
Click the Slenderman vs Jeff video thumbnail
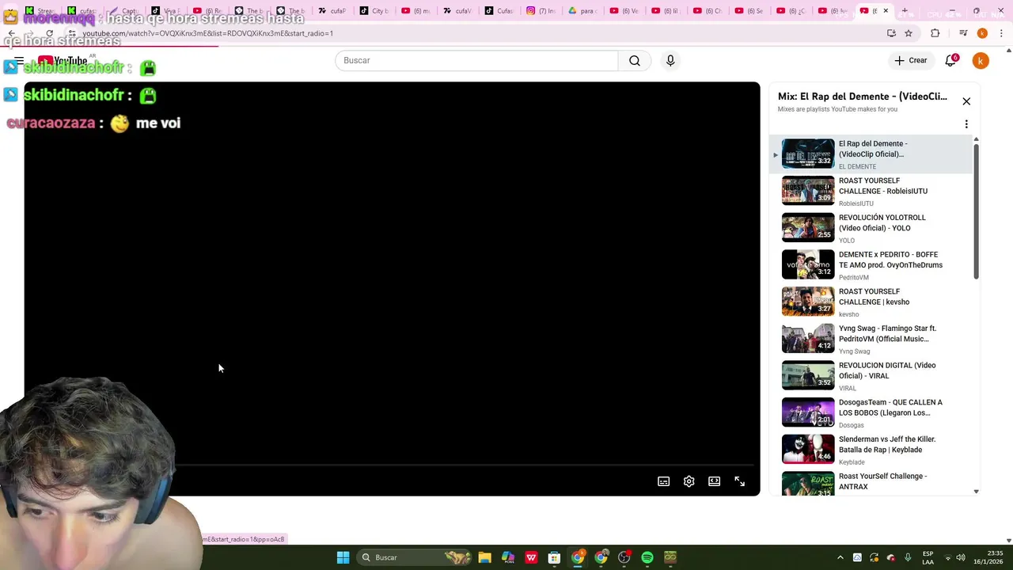click(x=808, y=449)
